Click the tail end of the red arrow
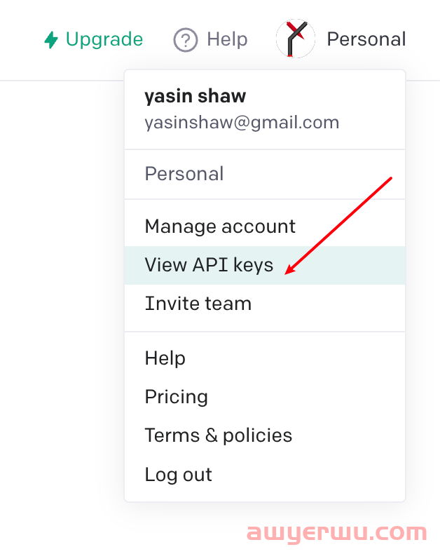 (390, 178)
